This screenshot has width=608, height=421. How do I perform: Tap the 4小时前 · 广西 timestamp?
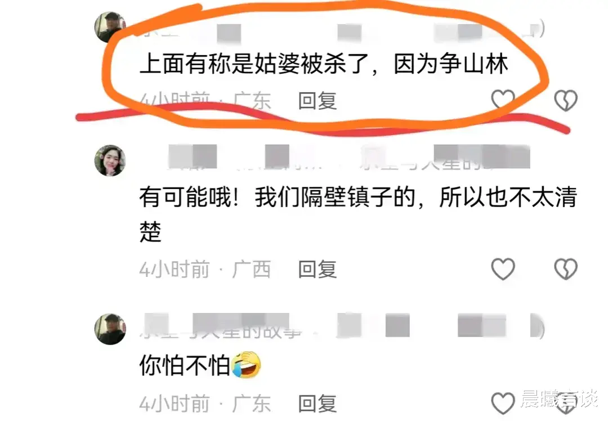(x=205, y=269)
